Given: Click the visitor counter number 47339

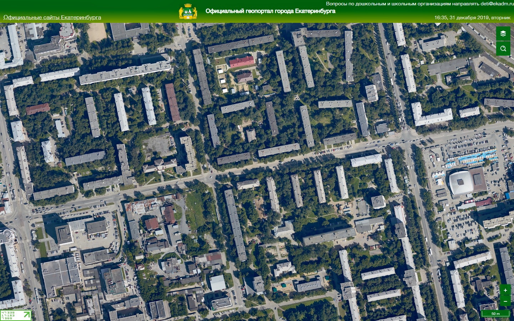Looking at the screenshot, I should point(8,312).
